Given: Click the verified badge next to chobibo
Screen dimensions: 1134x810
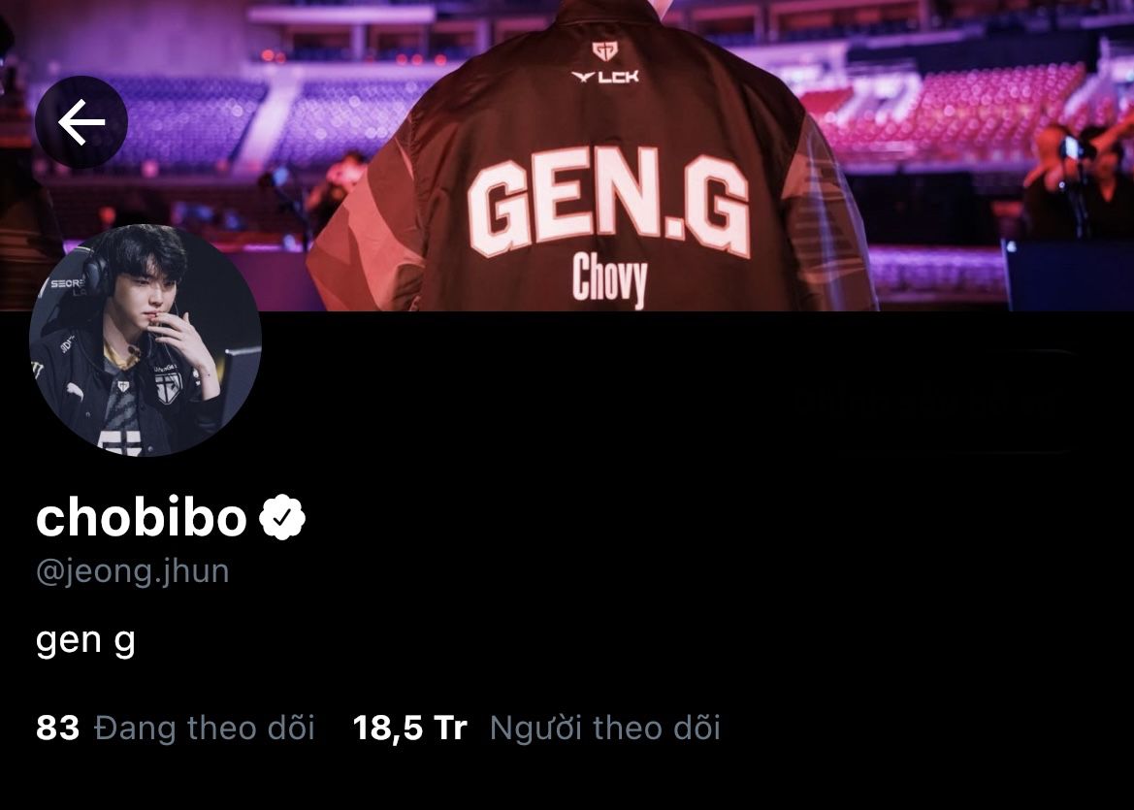Looking at the screenshot, I should tap(282, 516).
